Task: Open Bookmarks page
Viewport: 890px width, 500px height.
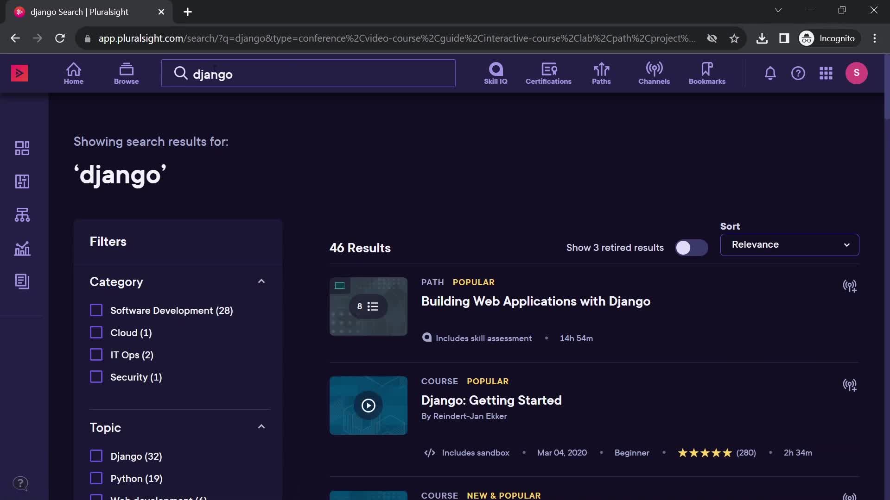Action: [x=707, y=73]
